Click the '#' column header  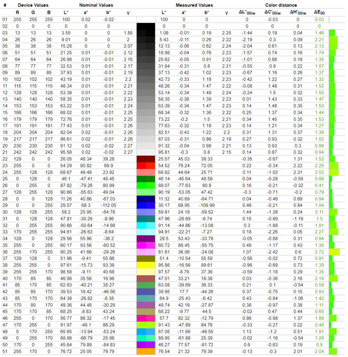point(5,5)
